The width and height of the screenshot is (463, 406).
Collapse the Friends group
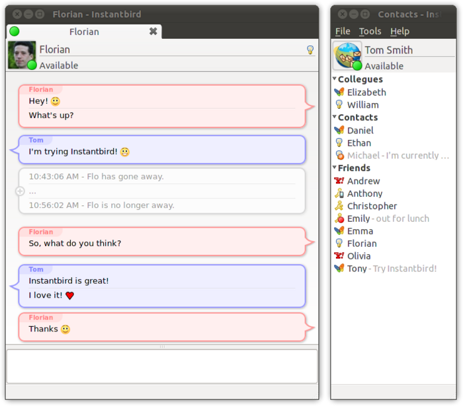tap(335, 167)
